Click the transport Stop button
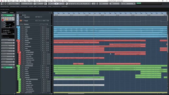This screenshot has height=95, width=169. click(56, 4)
